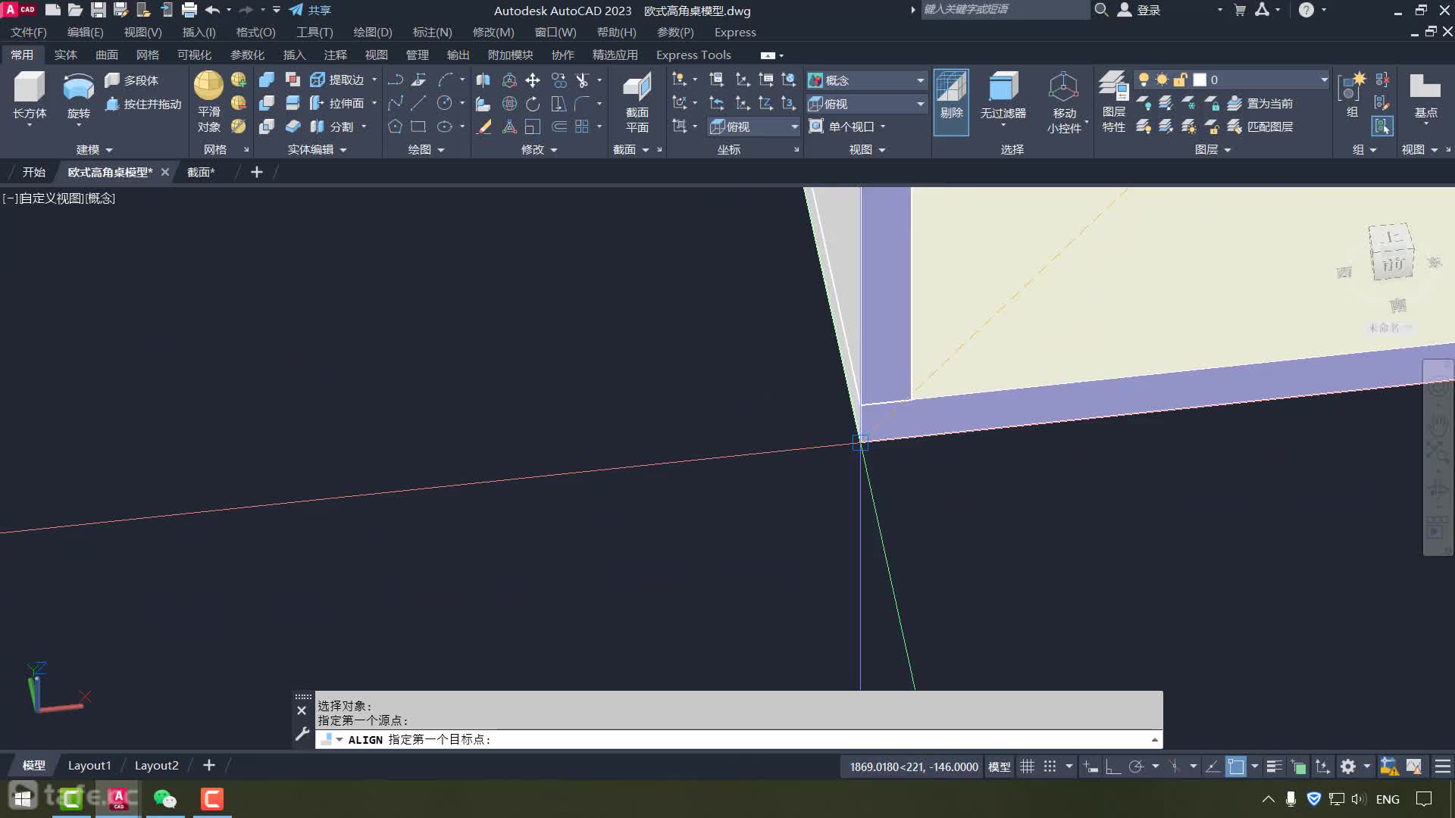This screenshot has height=818, width=1455.
Task: Select the Rectangle drawing tool
Action: [x=418, y=126]
